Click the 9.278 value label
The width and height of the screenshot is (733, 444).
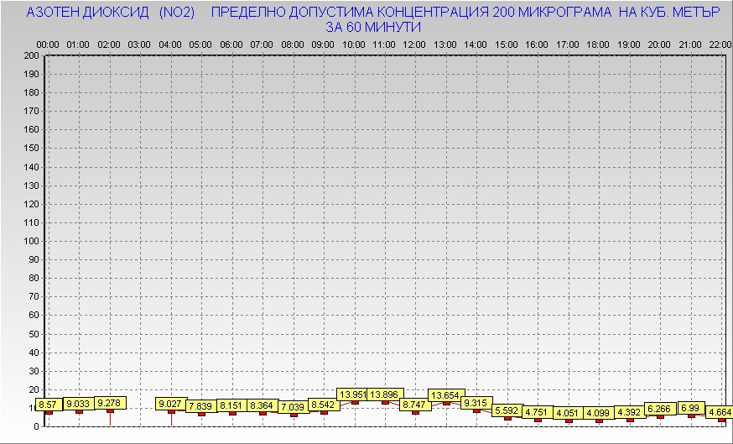[x=110, y=403]
